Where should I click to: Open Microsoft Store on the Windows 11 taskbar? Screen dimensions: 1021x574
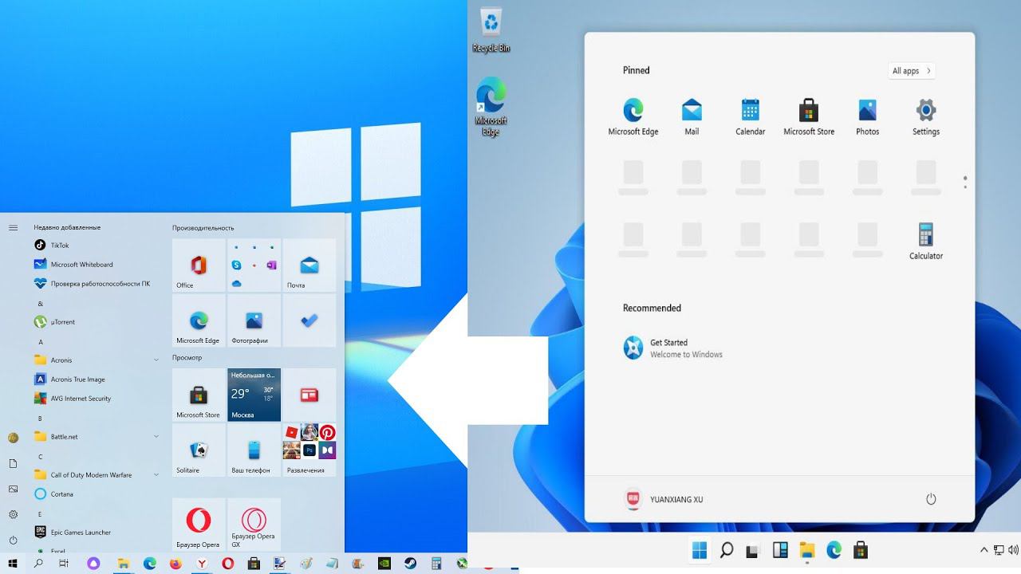coord(861,550)
